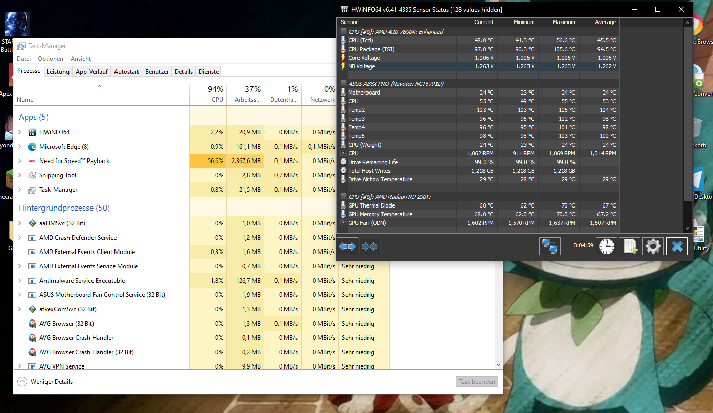Expand the HWiNFO64 process group
The image size is (713, 413).
(x=20, y=132)
